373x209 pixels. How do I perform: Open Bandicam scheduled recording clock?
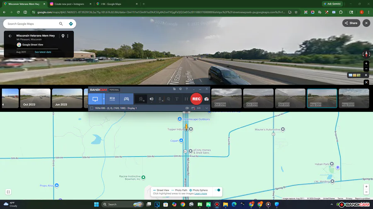pyautogui.click(x=181, y=89)
